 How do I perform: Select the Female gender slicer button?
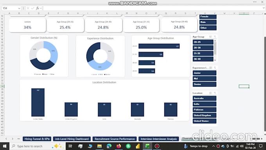pyautogui.click(x=208, y=17)
